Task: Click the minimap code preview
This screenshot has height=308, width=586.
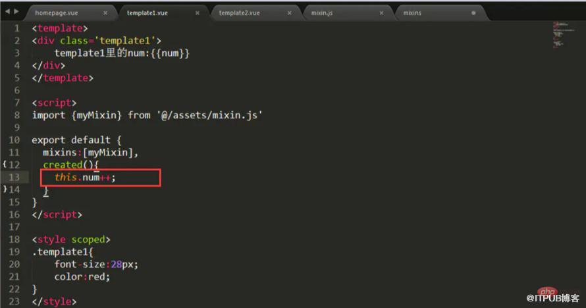Action: pos(562,35)
